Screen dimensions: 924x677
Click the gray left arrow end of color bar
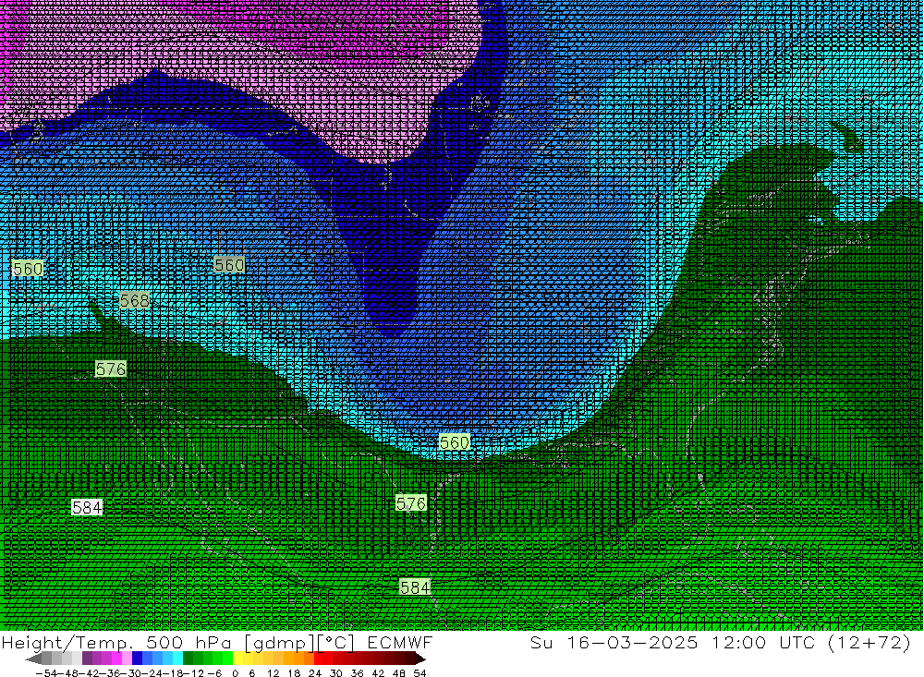click(33, 659)
